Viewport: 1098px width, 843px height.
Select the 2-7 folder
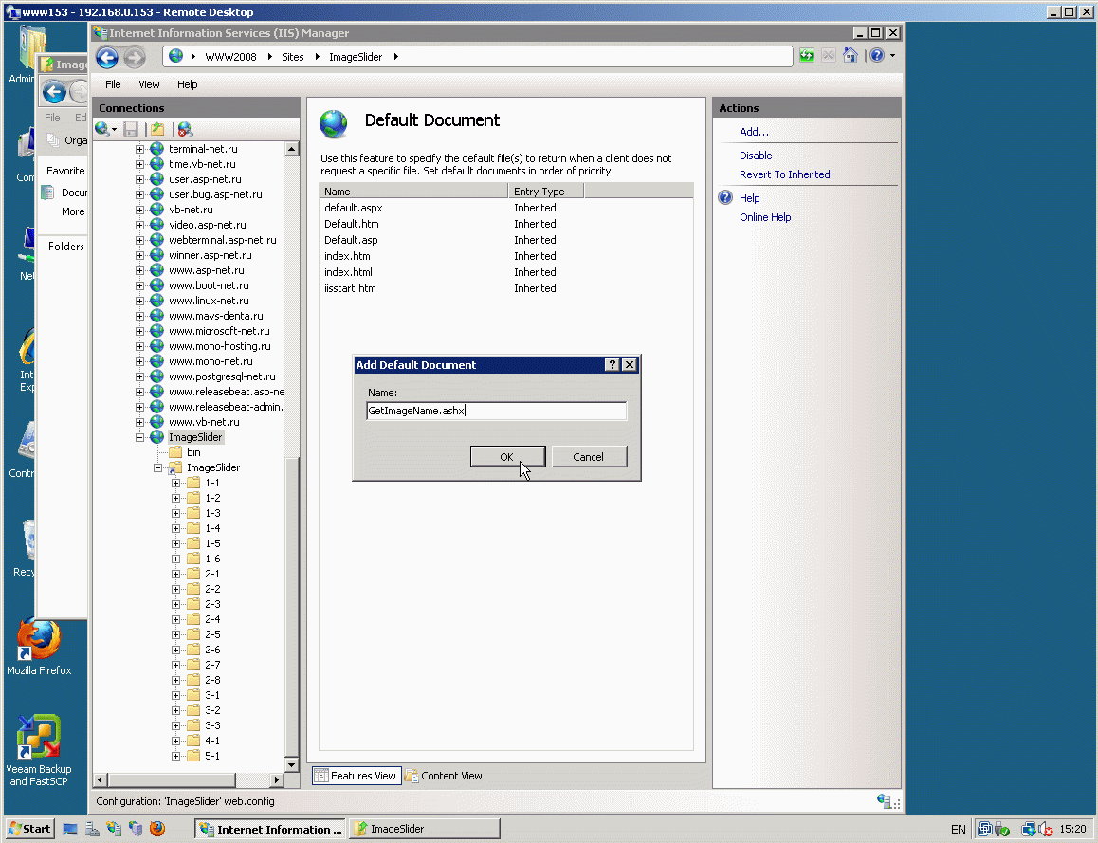point(212,665)
